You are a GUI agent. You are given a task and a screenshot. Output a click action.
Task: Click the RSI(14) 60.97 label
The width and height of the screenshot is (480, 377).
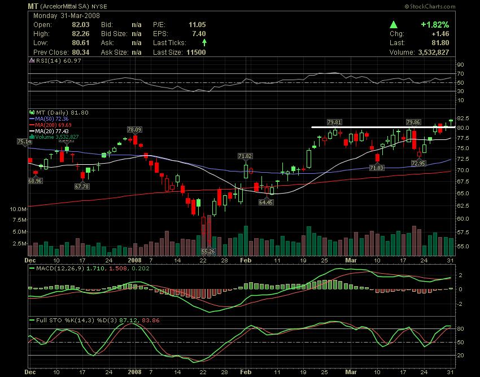[59, 60]
